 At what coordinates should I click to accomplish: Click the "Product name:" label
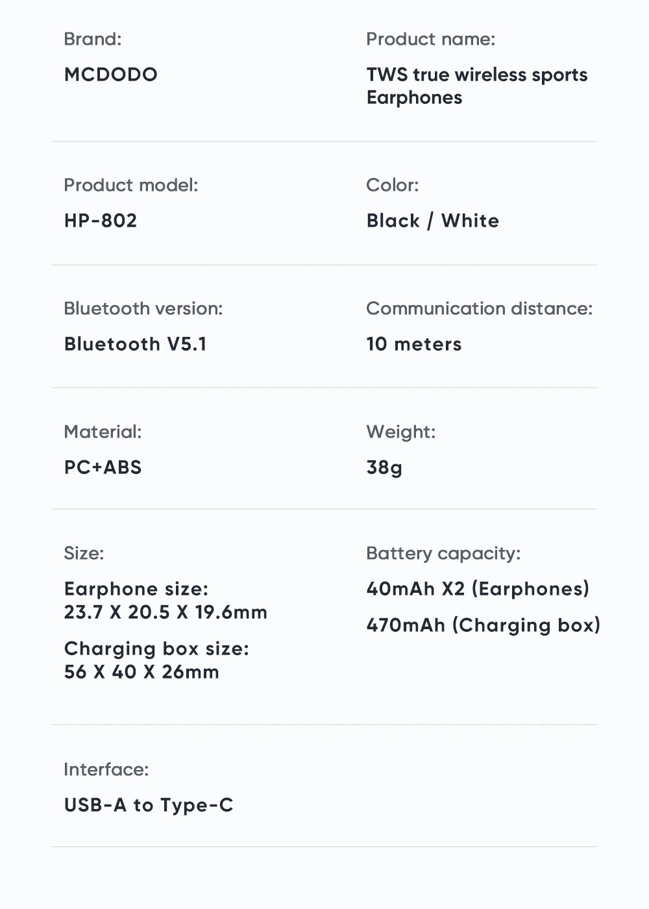tap(430, 39)
